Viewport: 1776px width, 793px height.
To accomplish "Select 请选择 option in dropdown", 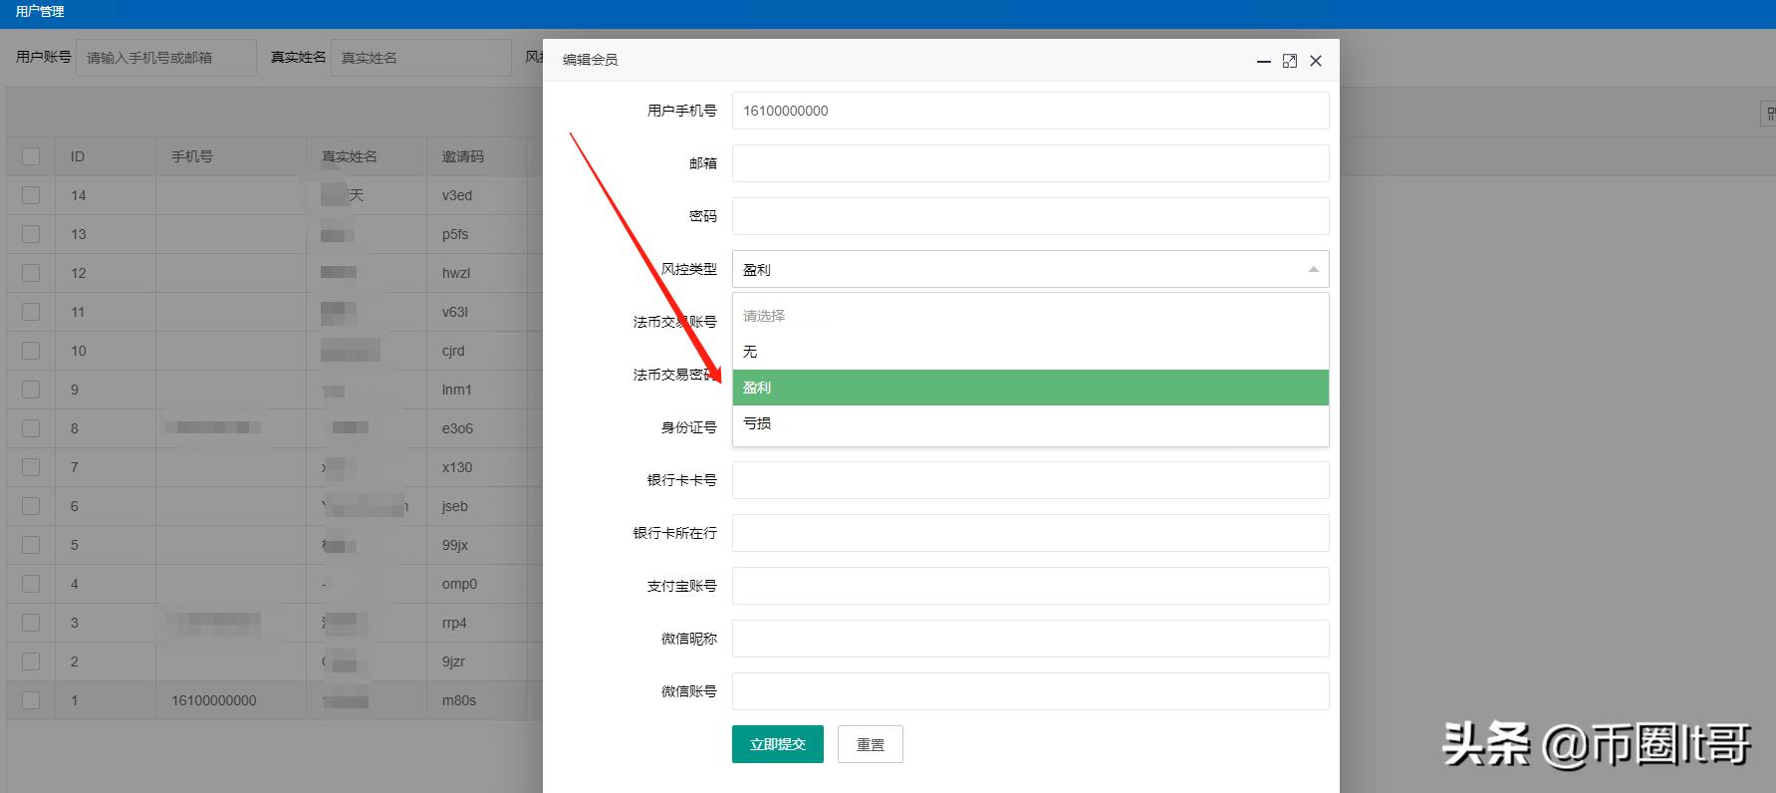I will click(1031, 316).
